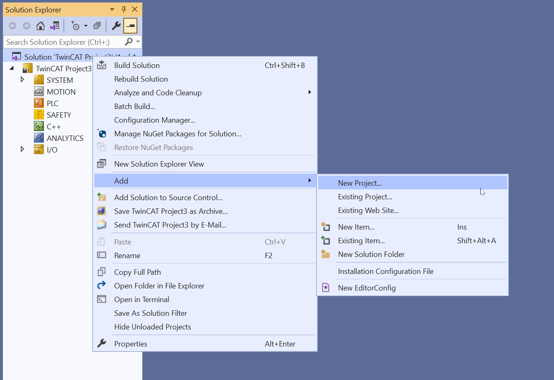The height and width of the screenshot is (380, 554).
Task: Select Copy Full Path
Action: click(205, 272)
